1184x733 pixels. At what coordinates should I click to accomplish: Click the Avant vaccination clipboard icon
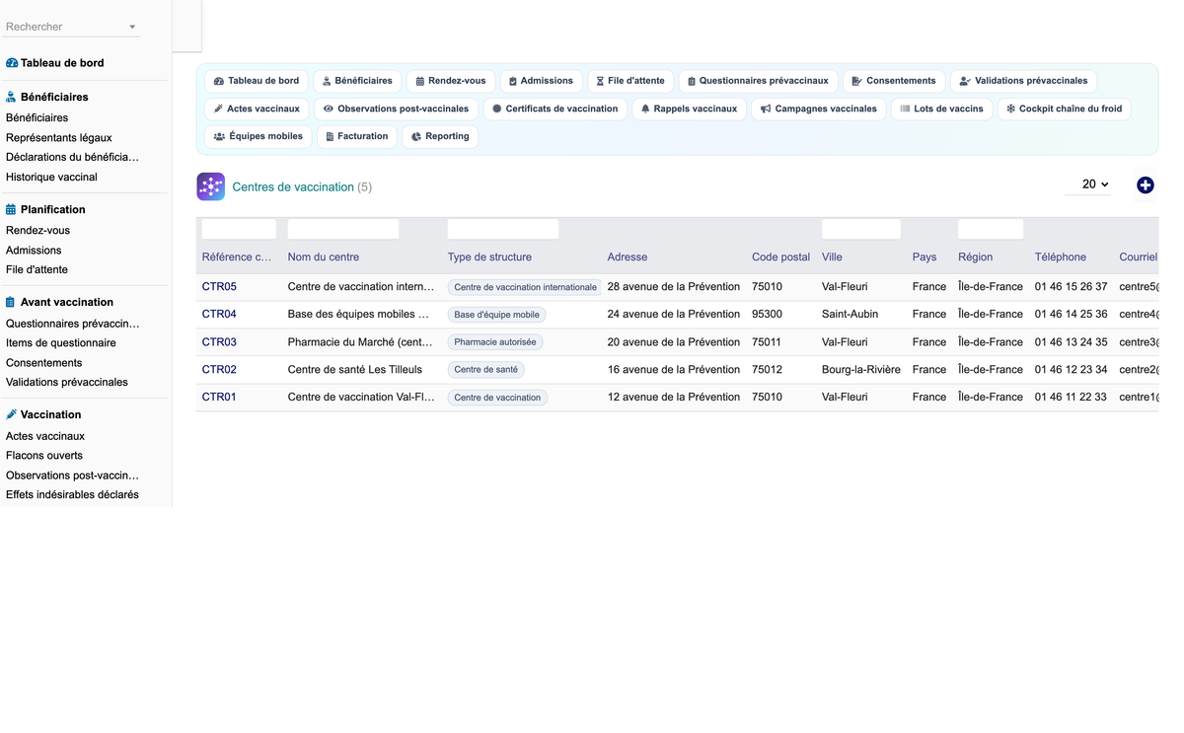coord(12,302)
